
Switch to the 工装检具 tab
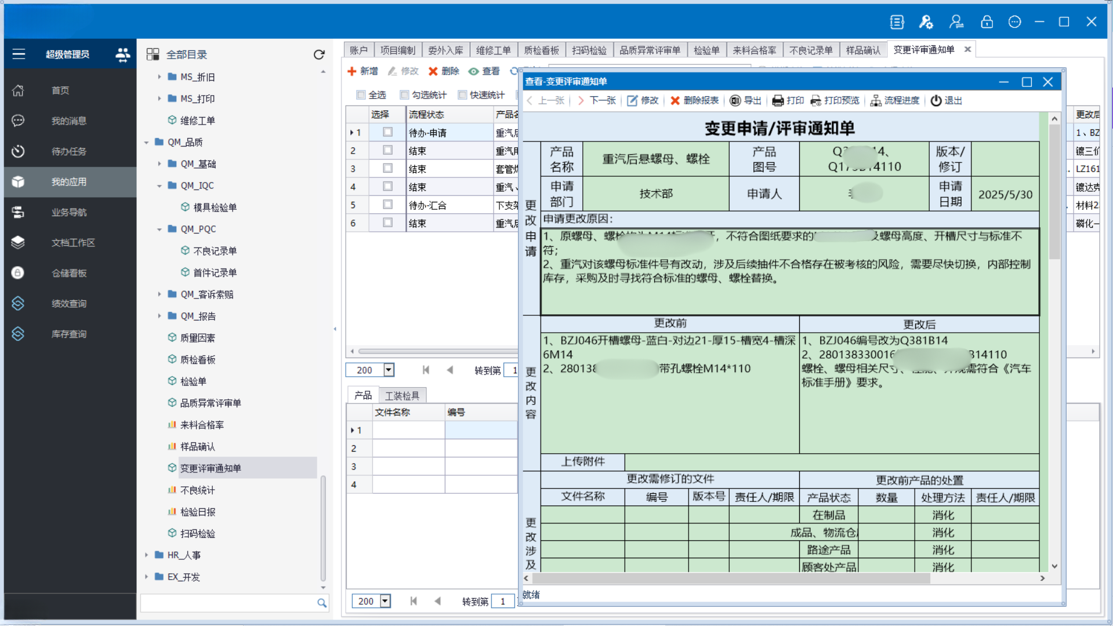point(402,395)
